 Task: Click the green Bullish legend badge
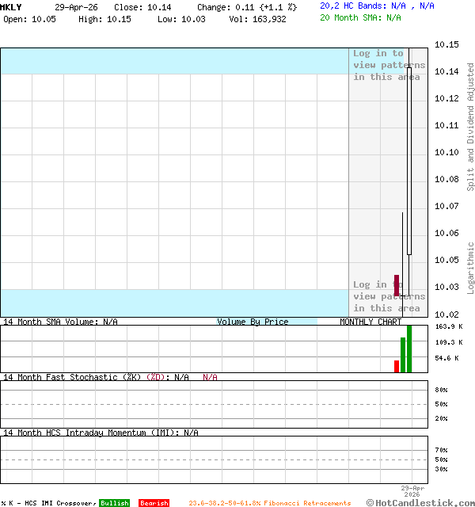(x=114, y=503)
